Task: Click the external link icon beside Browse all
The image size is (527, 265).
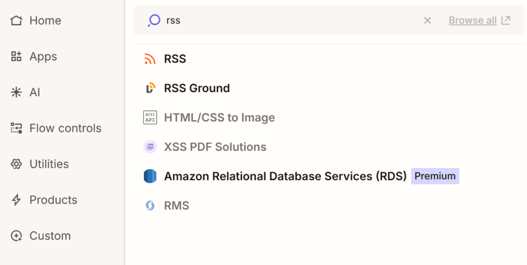Action: (x=506, y=20)
